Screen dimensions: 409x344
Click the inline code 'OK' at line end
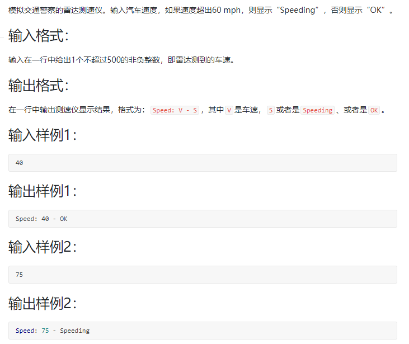click(374, 110)
